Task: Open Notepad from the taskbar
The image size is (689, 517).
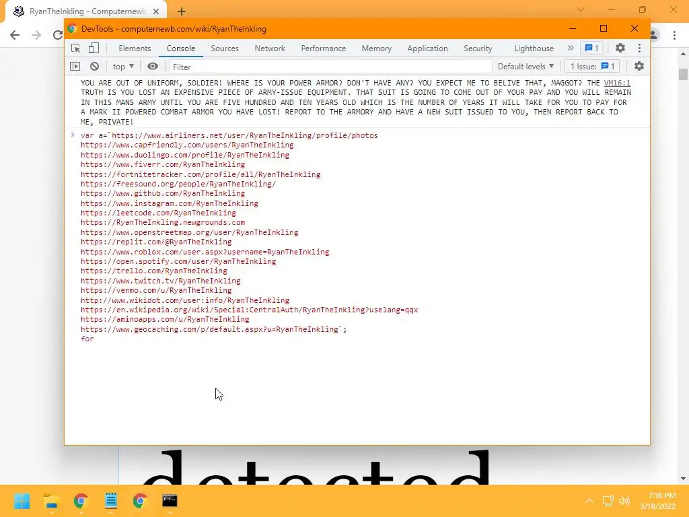Action: point(111,501)
